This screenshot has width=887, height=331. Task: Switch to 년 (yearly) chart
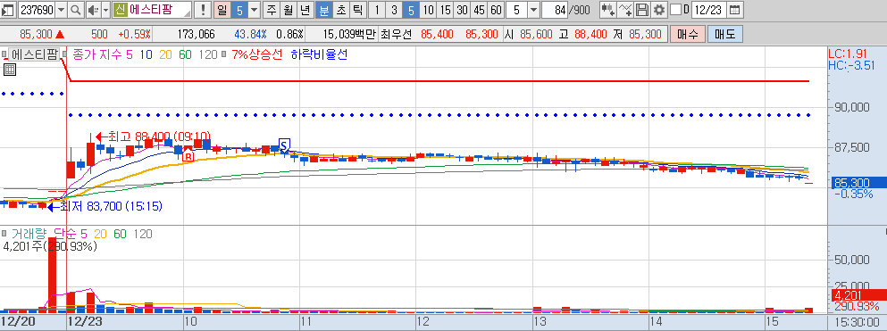click(x=305, y=10)
